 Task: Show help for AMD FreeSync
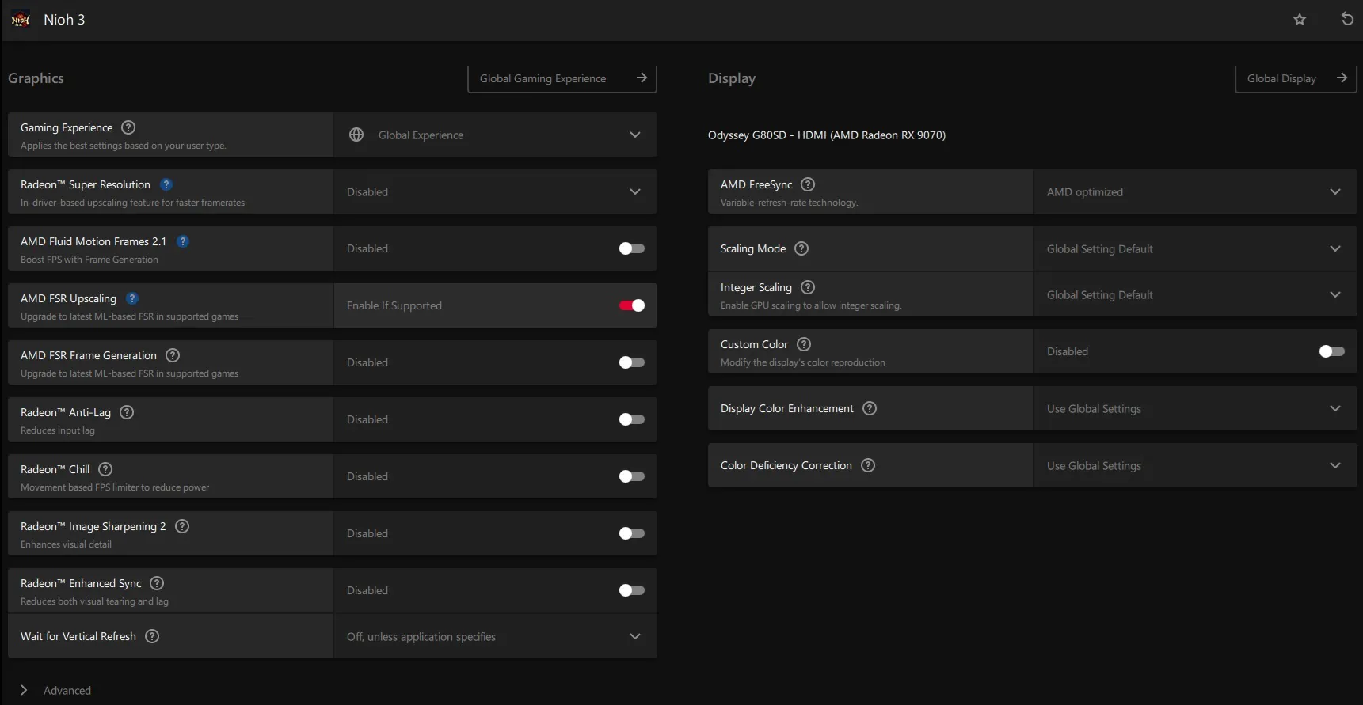[x=808, y=184]
